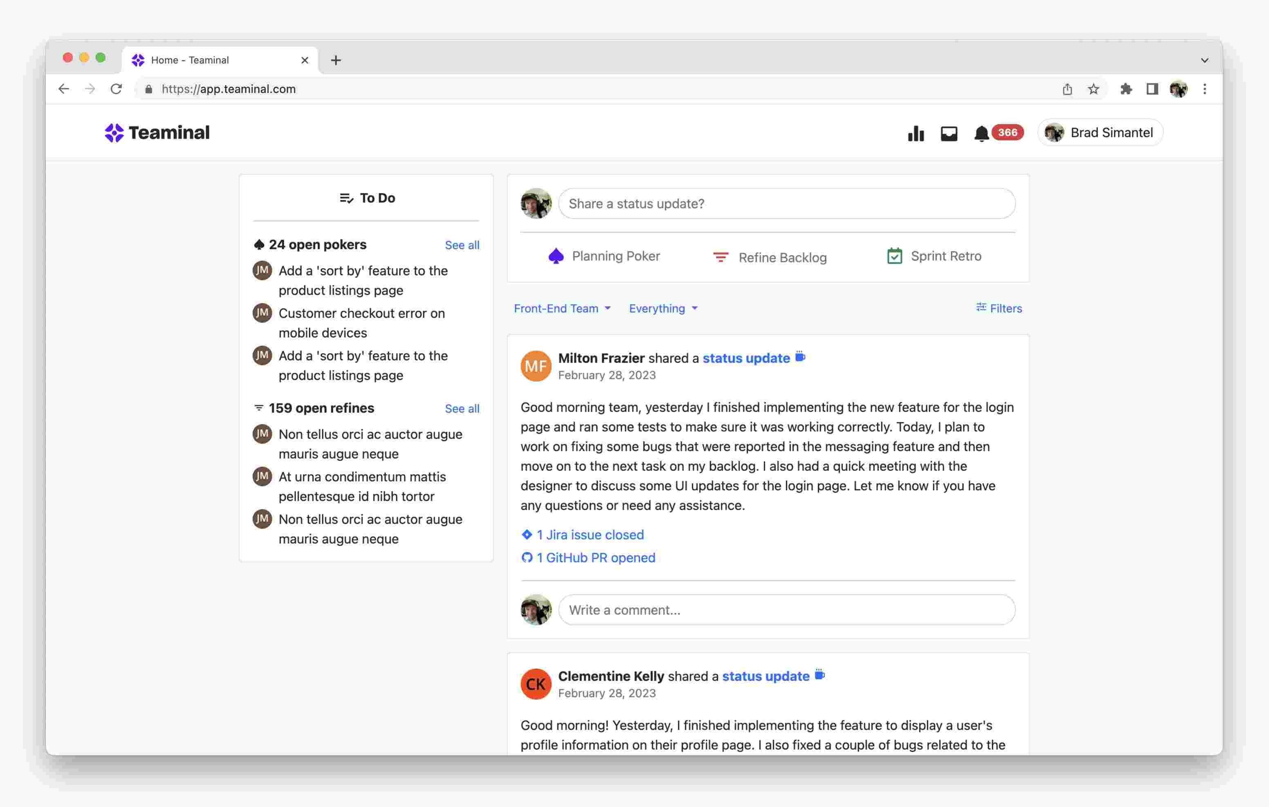The width and height of the screenshot is (1269, 807).
Task: Open the inbox tray icon
Action: tap(948, 133)
